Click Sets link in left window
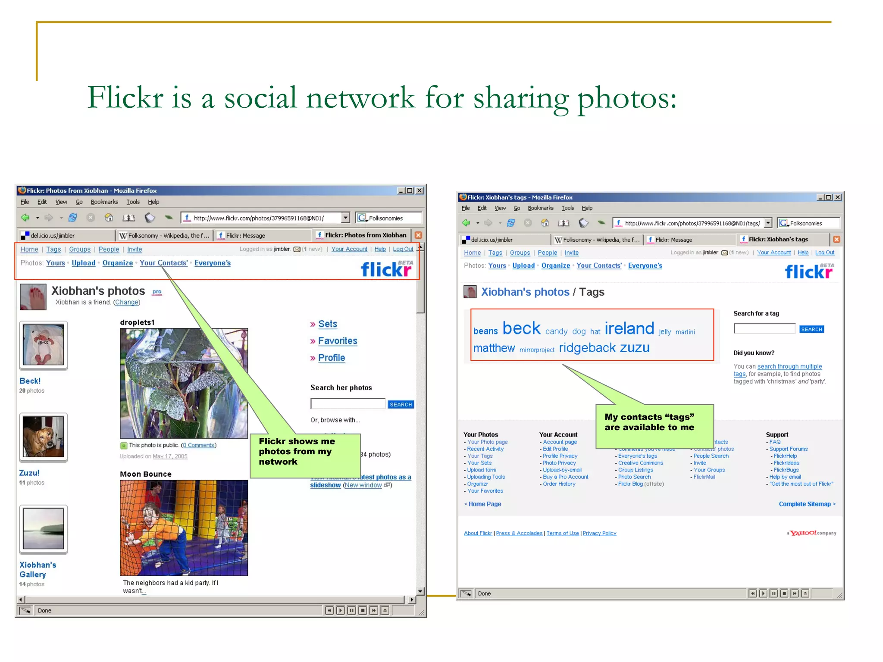This screenshot has width=883, height=662. pyautogui.click(x=328, y=324)
